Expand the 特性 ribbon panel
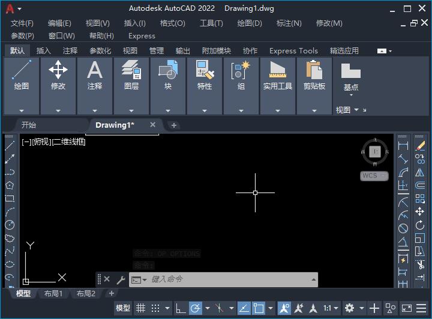This screenshot has width=432, height=319. [x=205, y=111]
